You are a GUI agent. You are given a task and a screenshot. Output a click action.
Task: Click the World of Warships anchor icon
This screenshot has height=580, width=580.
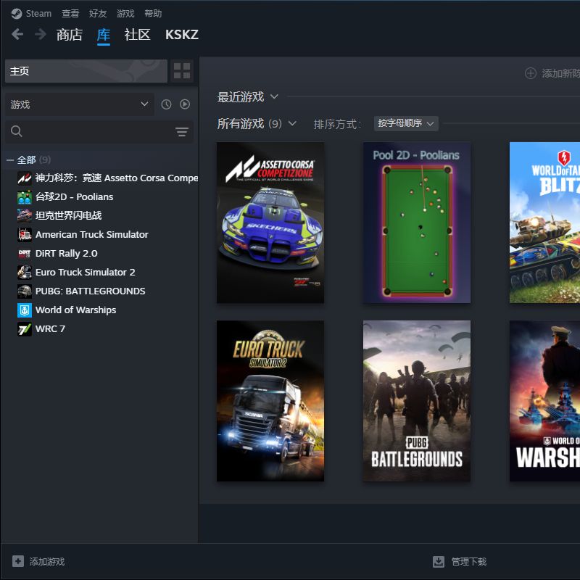[25, 310]
